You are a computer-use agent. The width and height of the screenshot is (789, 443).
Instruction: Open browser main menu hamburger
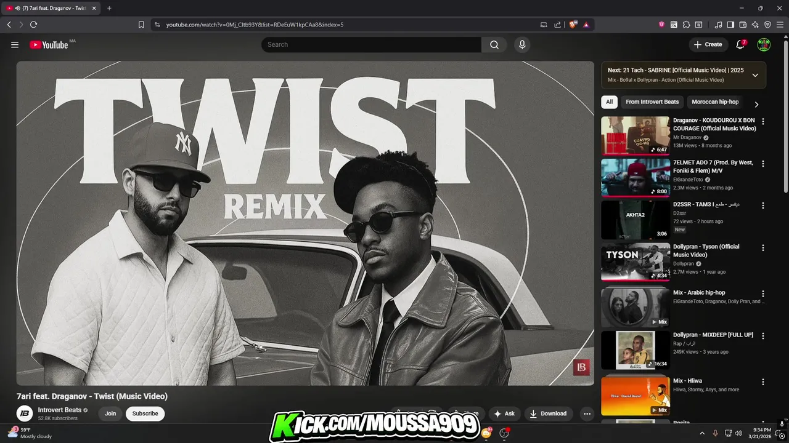[x=780, y=25]
